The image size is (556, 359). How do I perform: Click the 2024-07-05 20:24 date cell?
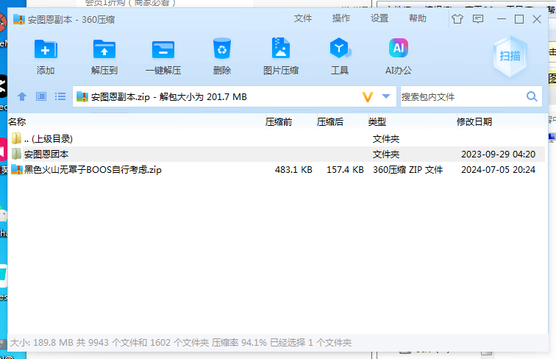coord(498,170)
